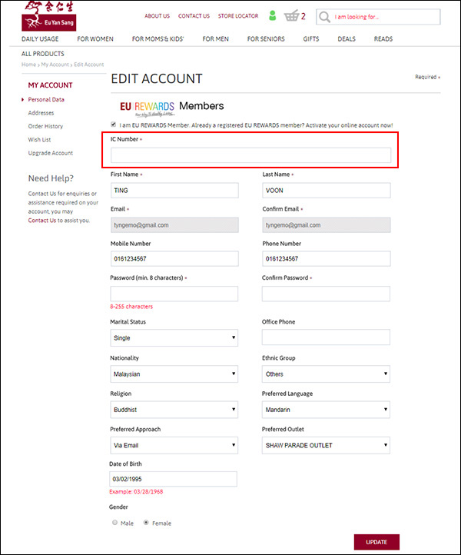Click the Office Phone field

pos(326,337)
